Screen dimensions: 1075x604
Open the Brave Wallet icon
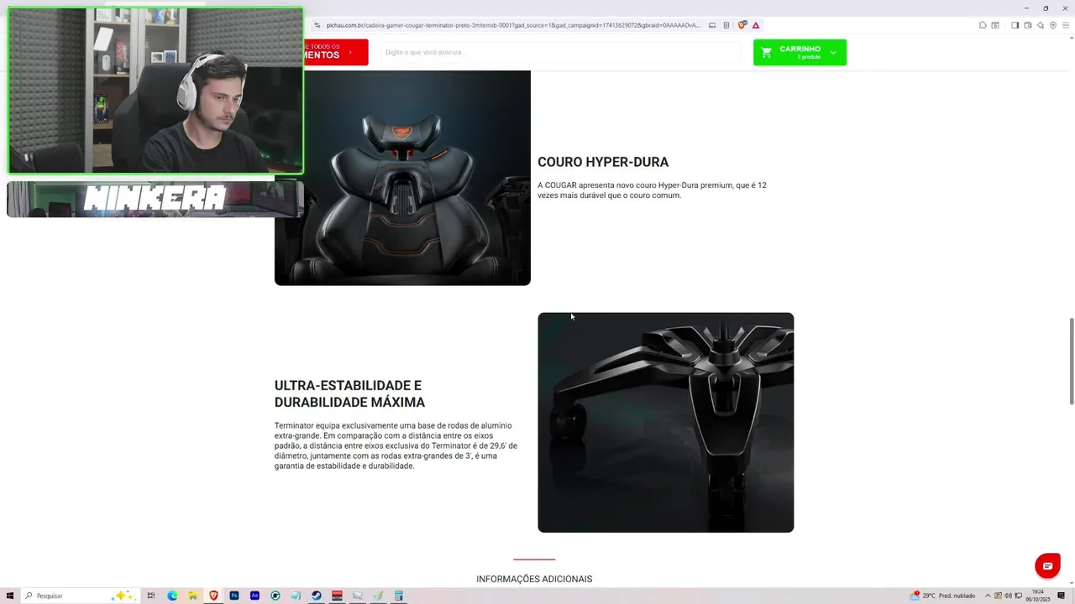coord(1028,25)
